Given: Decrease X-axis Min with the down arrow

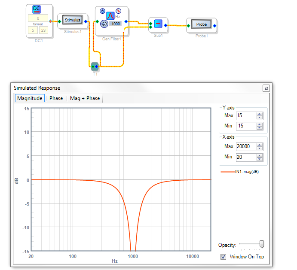Looking at the screenshot, I should click(260, 159).
